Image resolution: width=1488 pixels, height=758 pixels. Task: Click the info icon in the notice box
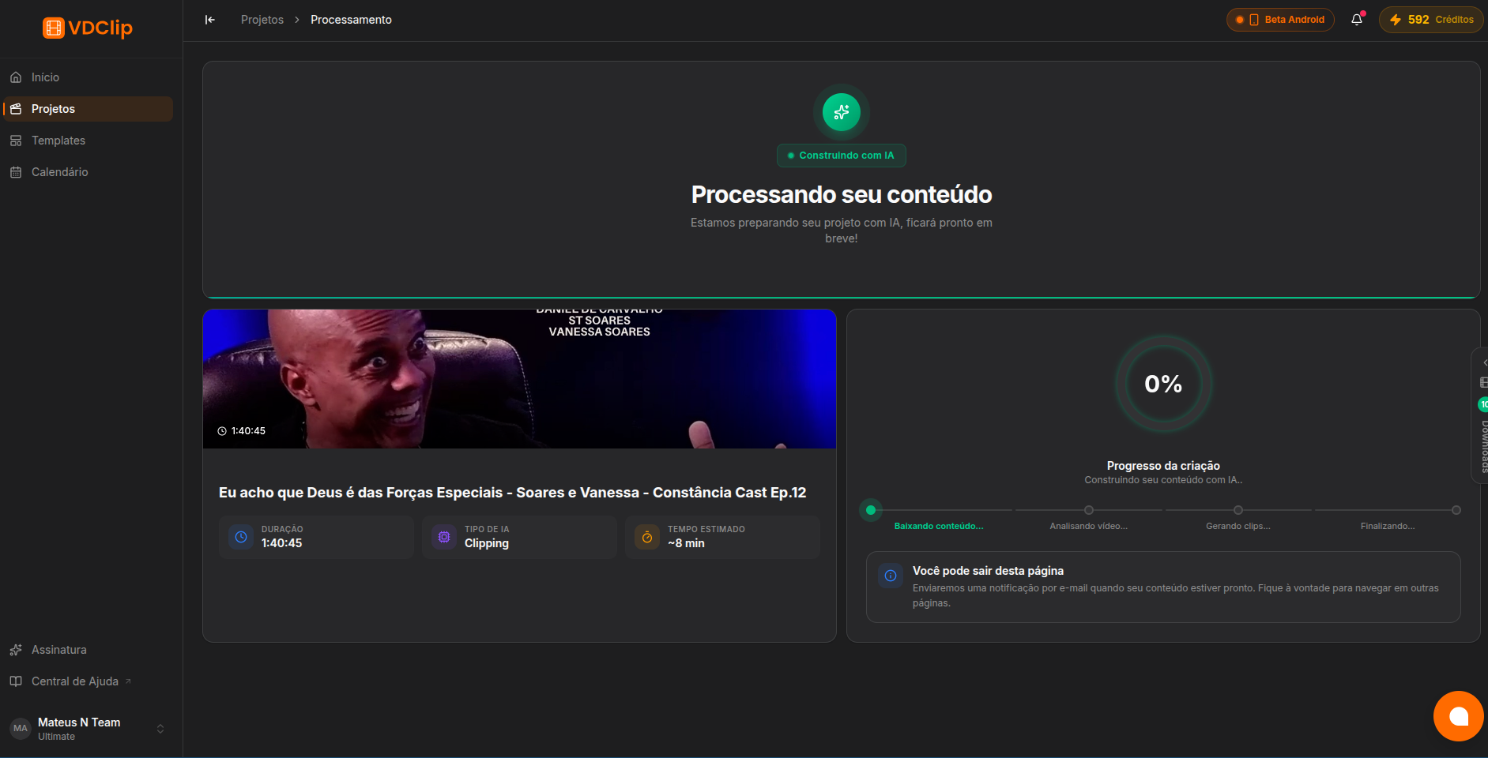coord(891,576)
